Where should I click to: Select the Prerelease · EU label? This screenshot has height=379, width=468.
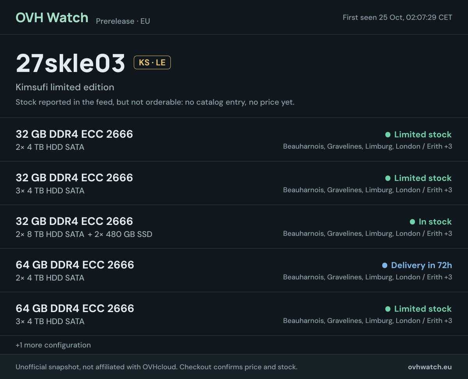click(123, 21)
